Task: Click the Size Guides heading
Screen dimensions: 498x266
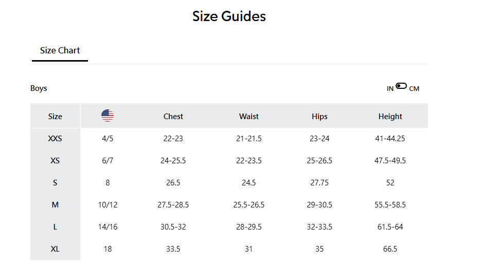Action: pos(229,16)
